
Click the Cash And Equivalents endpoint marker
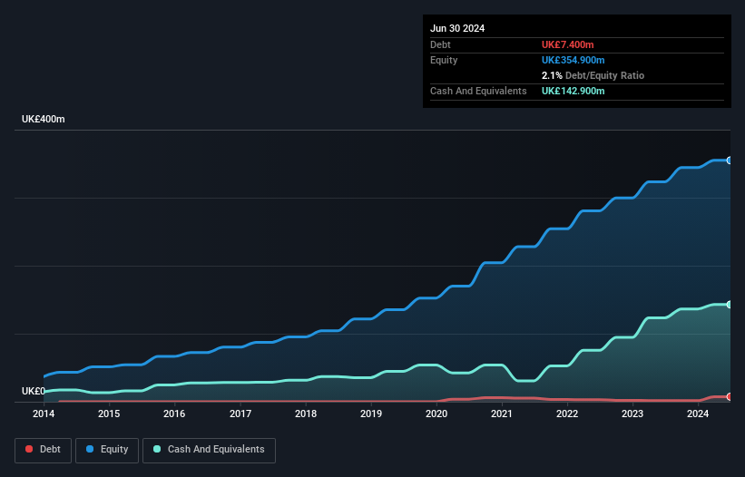730,305
